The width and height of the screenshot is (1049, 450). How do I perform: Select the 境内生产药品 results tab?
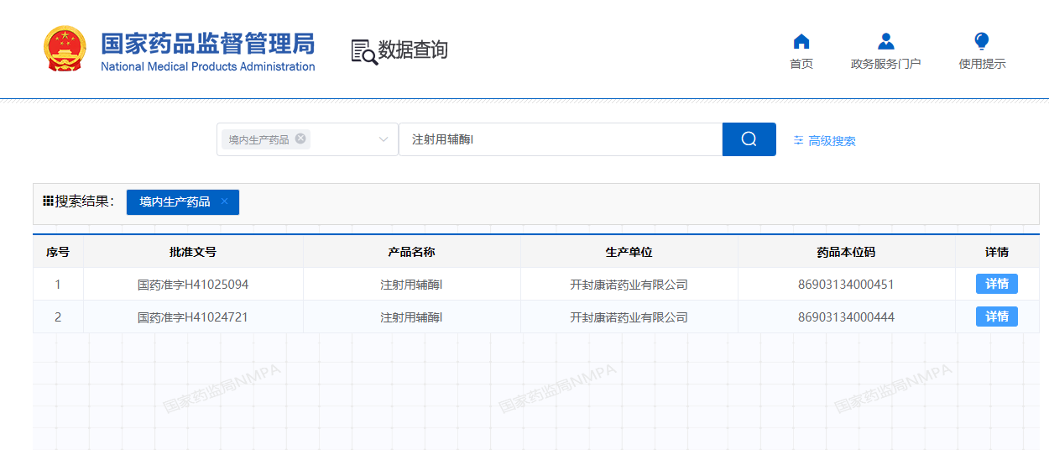point(175,202)
